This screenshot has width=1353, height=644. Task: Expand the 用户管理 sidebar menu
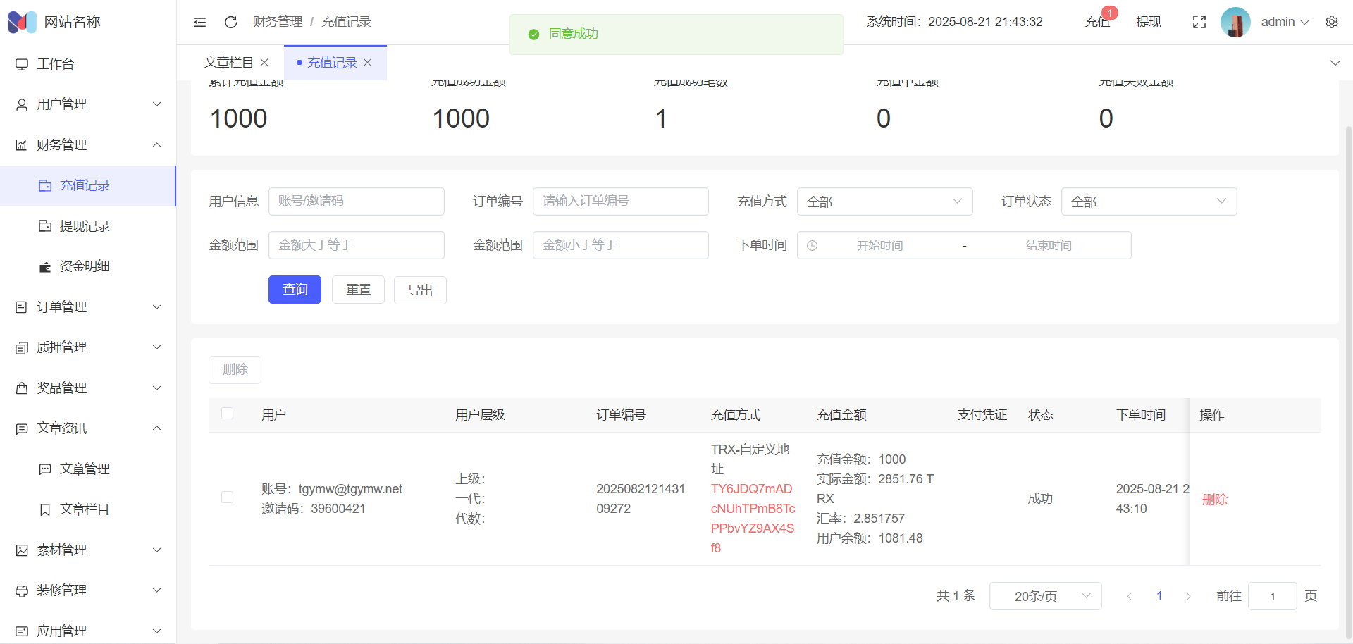[88, 104]
